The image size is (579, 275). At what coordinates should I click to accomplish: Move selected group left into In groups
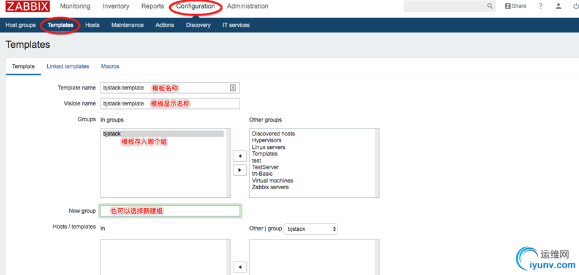click(x=240, y=156)
